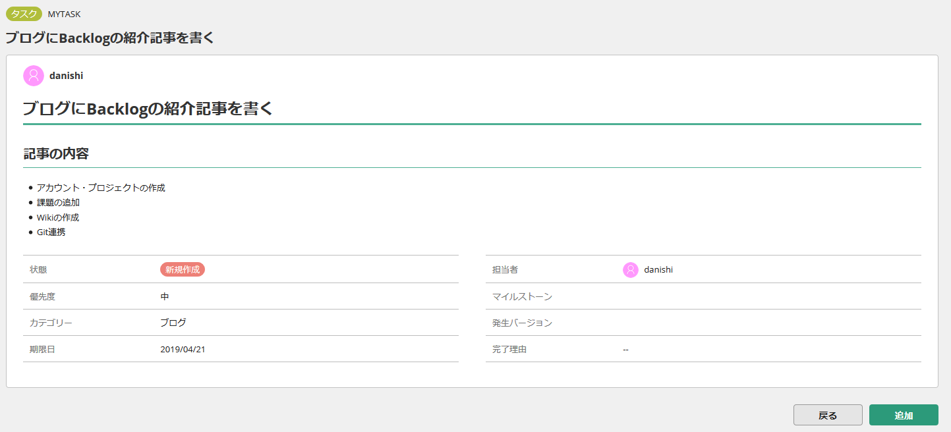Click the -- value for 完了理由
The height and width of the screenshot is (432, 951).
click(x=625, y=349)
